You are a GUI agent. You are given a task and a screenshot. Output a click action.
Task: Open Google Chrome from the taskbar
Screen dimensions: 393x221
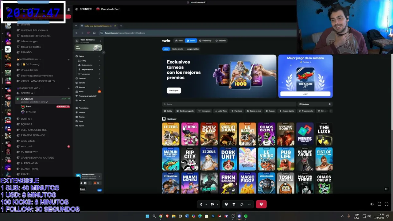click(x=161, y=216)
